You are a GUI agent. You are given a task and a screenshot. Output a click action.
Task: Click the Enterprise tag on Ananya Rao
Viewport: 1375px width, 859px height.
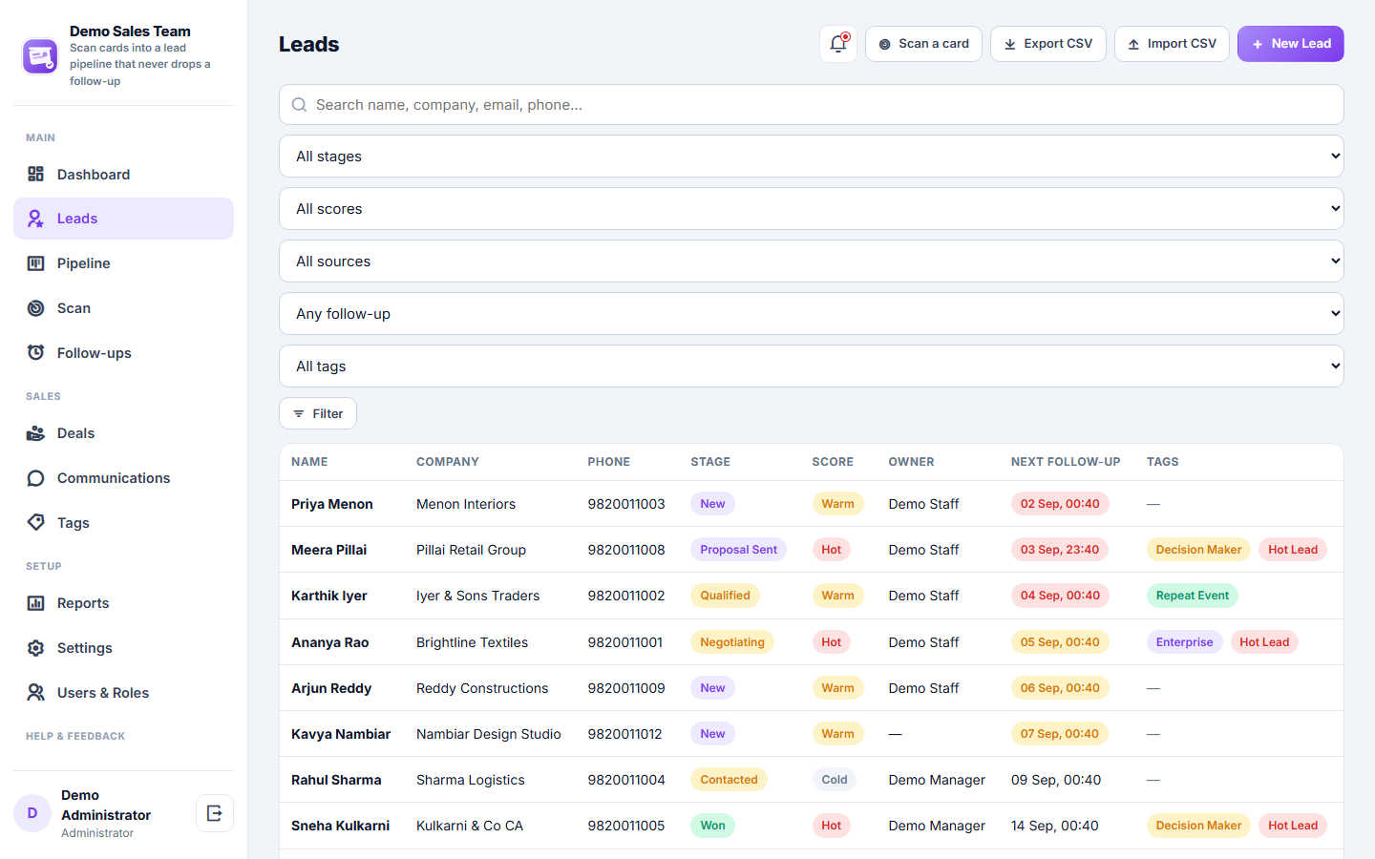click(x=1184, y=642)
